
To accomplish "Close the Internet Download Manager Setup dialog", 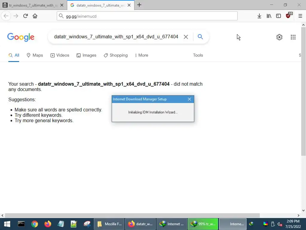I will click(189, 99).
